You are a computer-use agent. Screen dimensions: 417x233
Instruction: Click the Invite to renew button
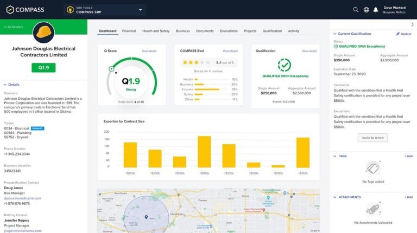[x=372, y=138]
